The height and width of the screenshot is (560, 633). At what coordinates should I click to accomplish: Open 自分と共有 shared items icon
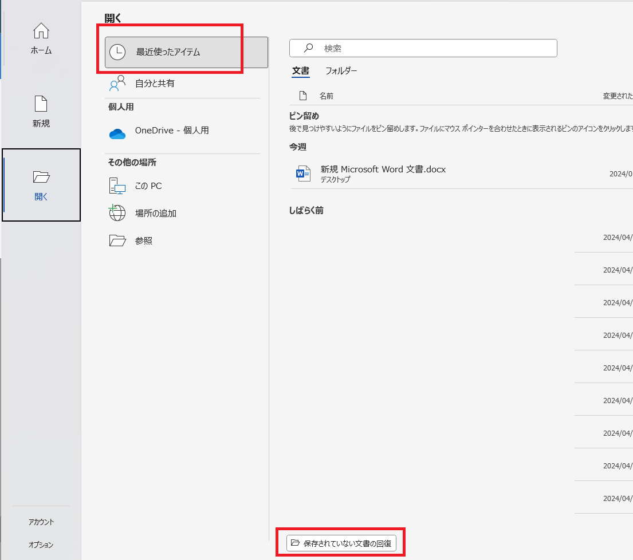click(x=117, y=82)
